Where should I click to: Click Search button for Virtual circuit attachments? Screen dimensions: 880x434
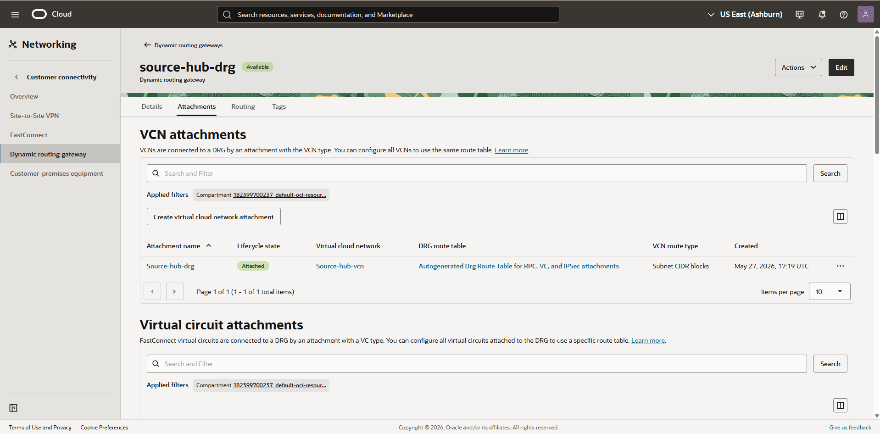(830, 364)
